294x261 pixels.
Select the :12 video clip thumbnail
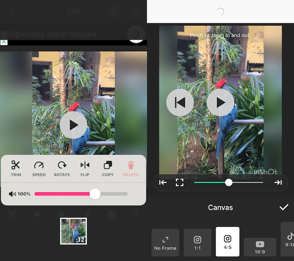click(x=73, y=231)
